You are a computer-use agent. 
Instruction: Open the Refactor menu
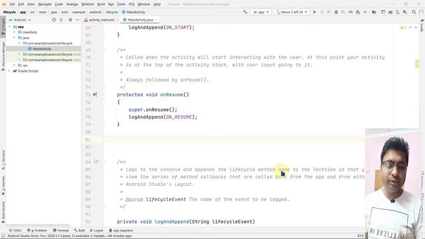(88, 4)
